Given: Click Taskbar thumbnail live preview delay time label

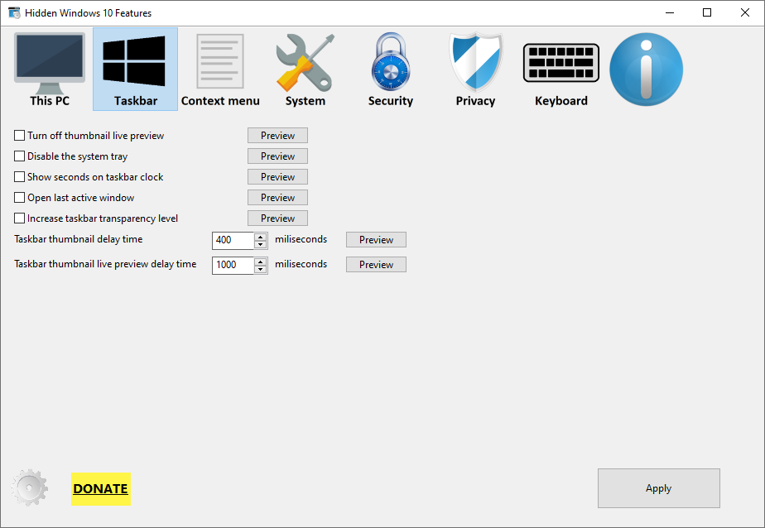Looking at the screenshot, I should point(105,264).
